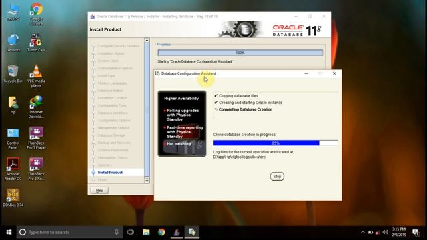
Task: Select Database Edition step
Action: pyautogui.click(x=110, y=91)
